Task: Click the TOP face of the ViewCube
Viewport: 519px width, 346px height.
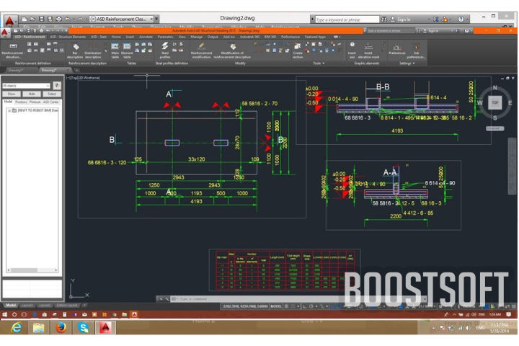Action: pyautogui.click(x=494, y=102)
